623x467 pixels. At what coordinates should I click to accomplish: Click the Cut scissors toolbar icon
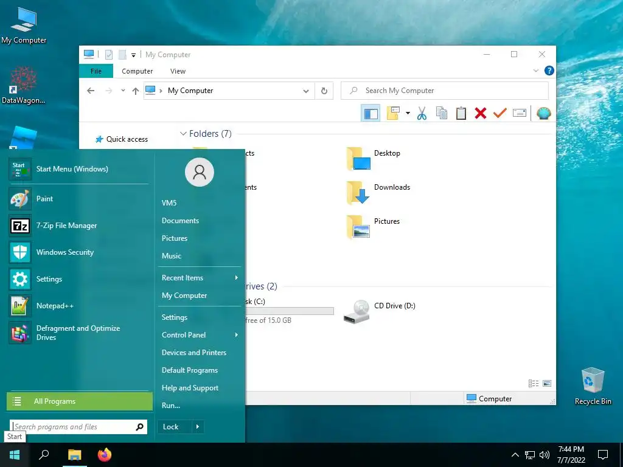click(x=422, y=114)
